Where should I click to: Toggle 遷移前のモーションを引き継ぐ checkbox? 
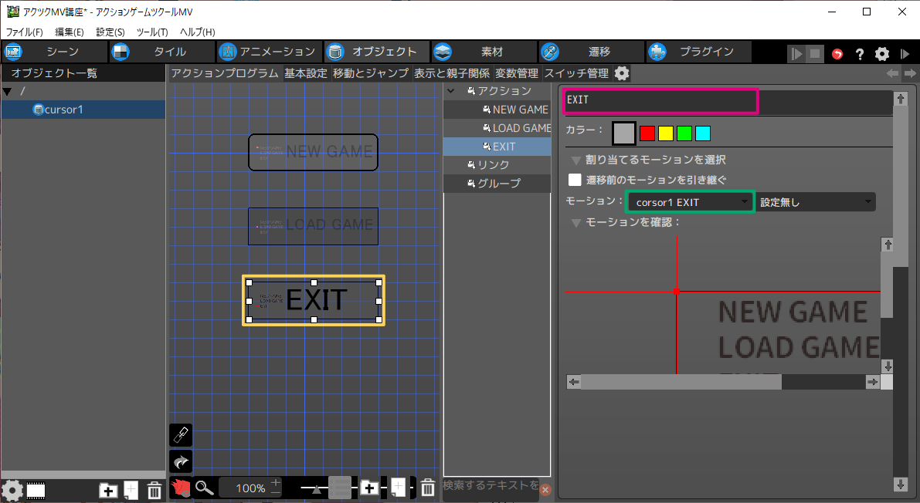(x=575, y=180)
